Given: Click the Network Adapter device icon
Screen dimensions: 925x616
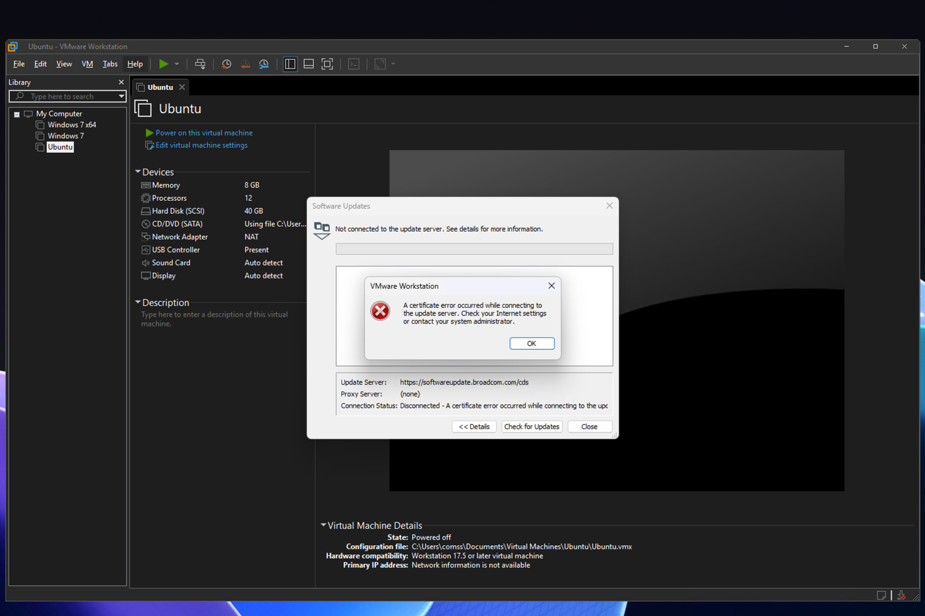Looking at the screenshot, I should 146,237.
